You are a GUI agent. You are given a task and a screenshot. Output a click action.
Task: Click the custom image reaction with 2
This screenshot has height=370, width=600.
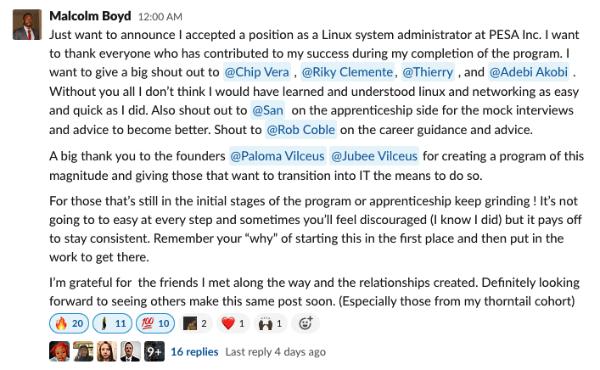tap(195, 323)
